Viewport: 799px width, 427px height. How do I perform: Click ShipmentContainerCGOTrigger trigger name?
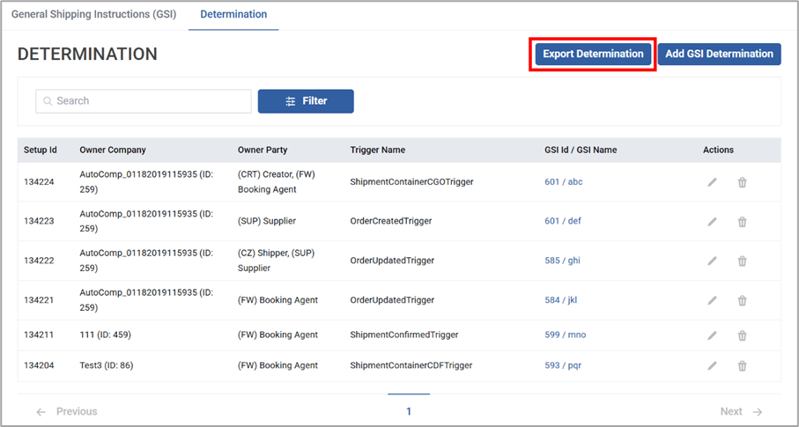(x=411, y=182)
